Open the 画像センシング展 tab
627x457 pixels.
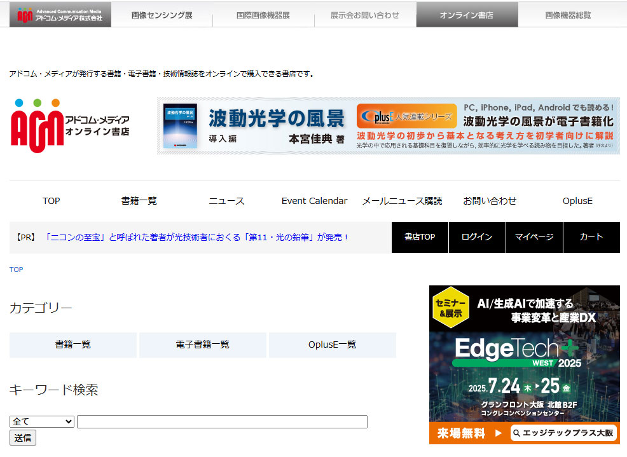(162, 15)
